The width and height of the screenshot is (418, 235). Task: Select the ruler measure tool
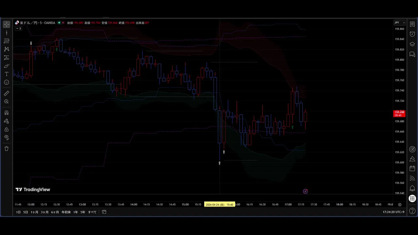(7, 93)
